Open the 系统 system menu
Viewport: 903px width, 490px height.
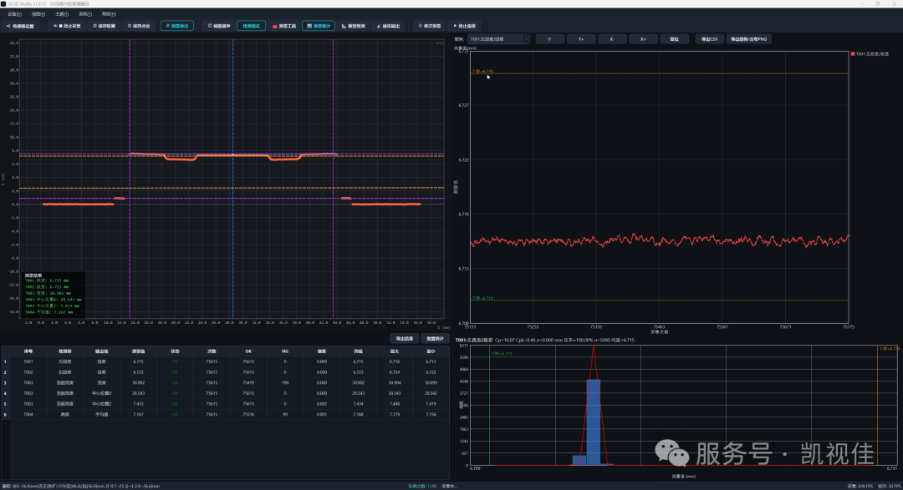click(x=85, y=14)
